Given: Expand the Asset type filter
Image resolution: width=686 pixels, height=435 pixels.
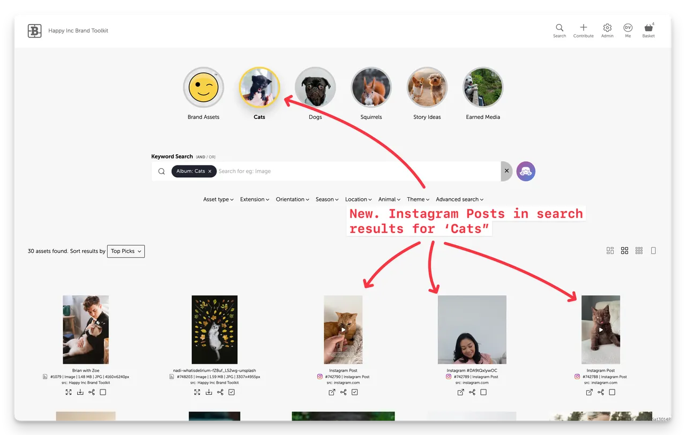Looking at the screenshot, I should [x=218, y=199].
